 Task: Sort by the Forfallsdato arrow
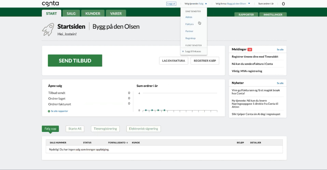(127, 143)
